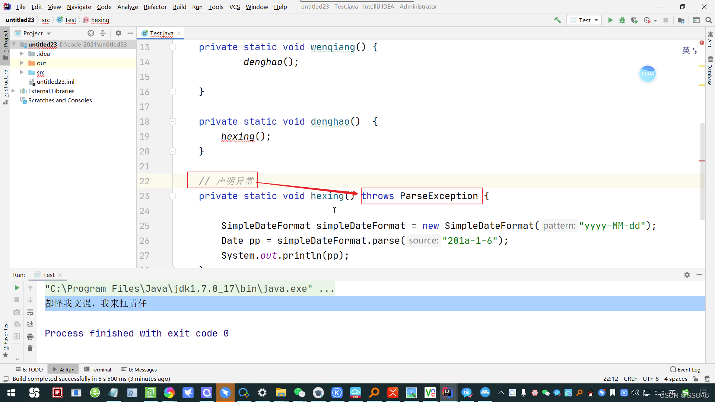Screen dimensions: 715x402
Task: Open Run panel settings gear
Action: tap(687, 275)
